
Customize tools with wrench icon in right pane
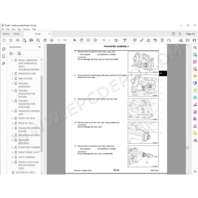[x=195, y=140]
